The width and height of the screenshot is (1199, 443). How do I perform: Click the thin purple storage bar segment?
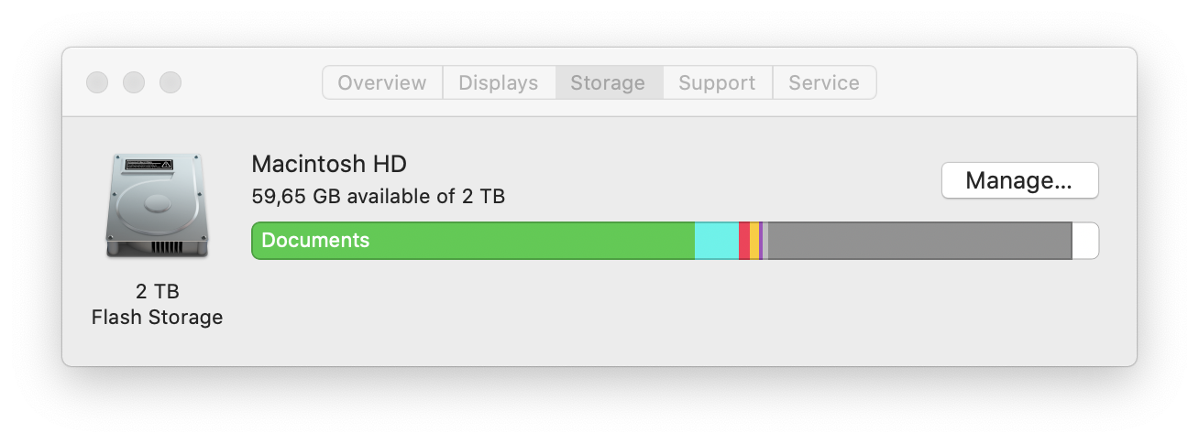(761, 241)
